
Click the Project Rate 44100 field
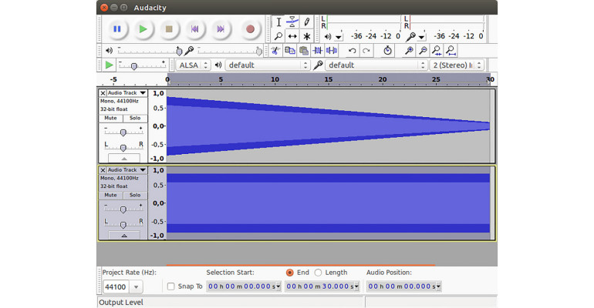tap(116, 287)
